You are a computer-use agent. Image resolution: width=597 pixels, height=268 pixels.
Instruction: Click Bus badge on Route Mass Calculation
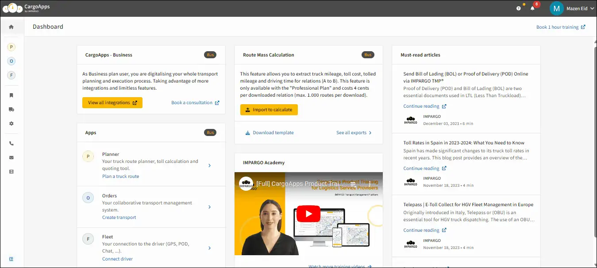pyautogui.click(x=368, y=55)
